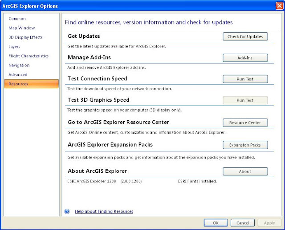Follow Help about Finding Resources link
The height and width of the screenshot is (230, 285).
[104, 211]
